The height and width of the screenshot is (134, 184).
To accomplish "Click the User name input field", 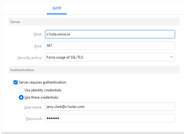I will 110,107.
